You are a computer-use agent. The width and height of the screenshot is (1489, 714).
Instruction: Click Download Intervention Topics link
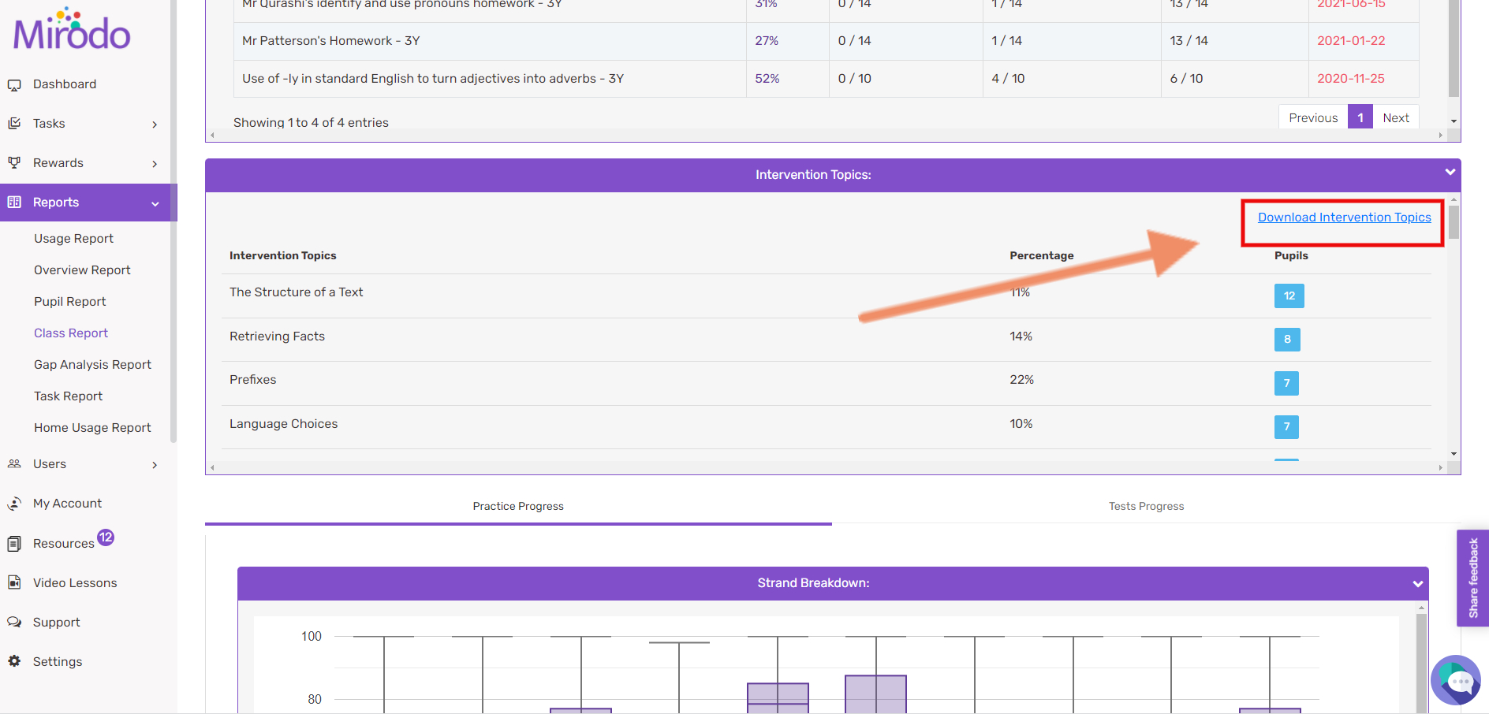(1344, 218)
